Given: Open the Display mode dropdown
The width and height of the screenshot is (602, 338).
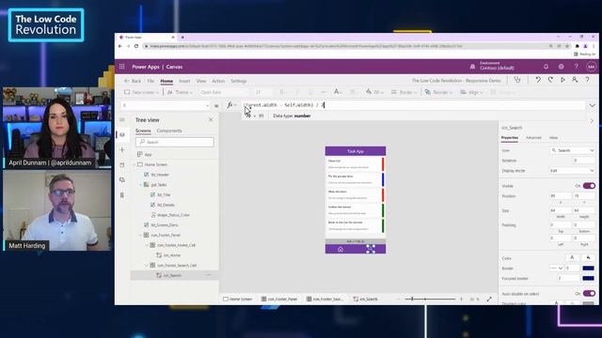Looking at the screenshot, I should coord(573,171).
